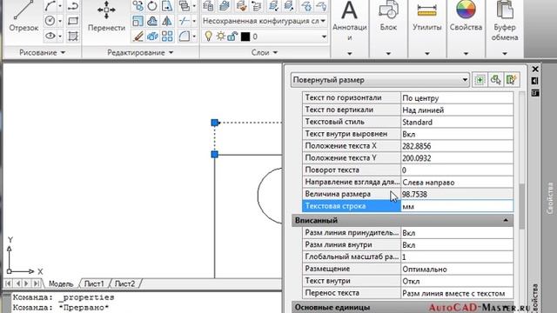
Task: Click Положение текста X value 282.8856
Action: tap(457, 146)
